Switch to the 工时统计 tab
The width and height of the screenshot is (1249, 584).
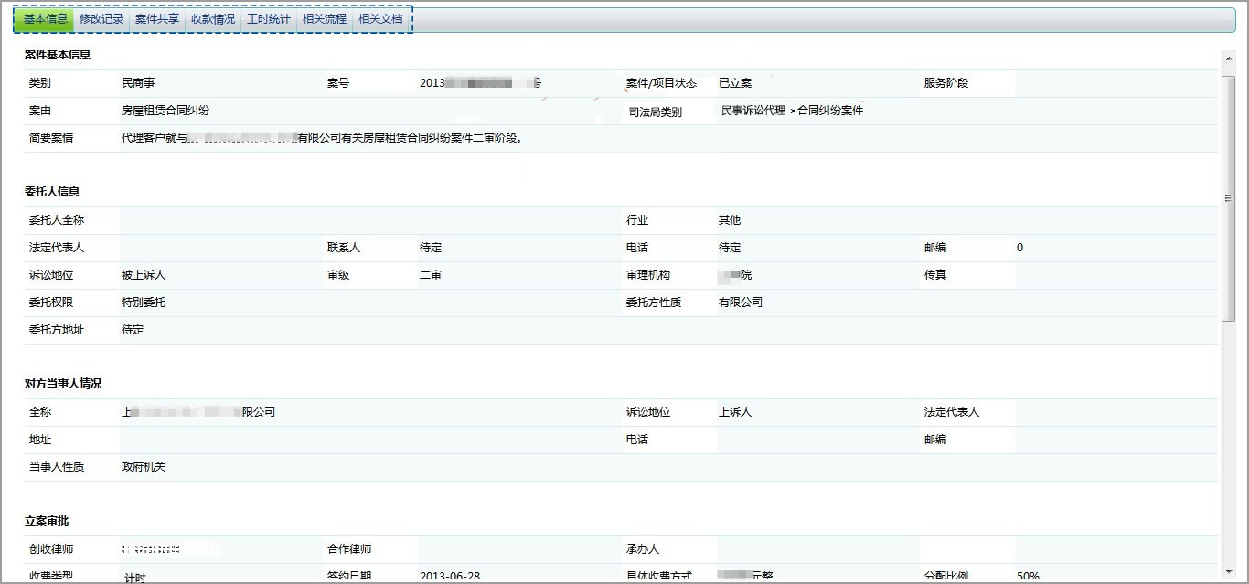[269, 19]
